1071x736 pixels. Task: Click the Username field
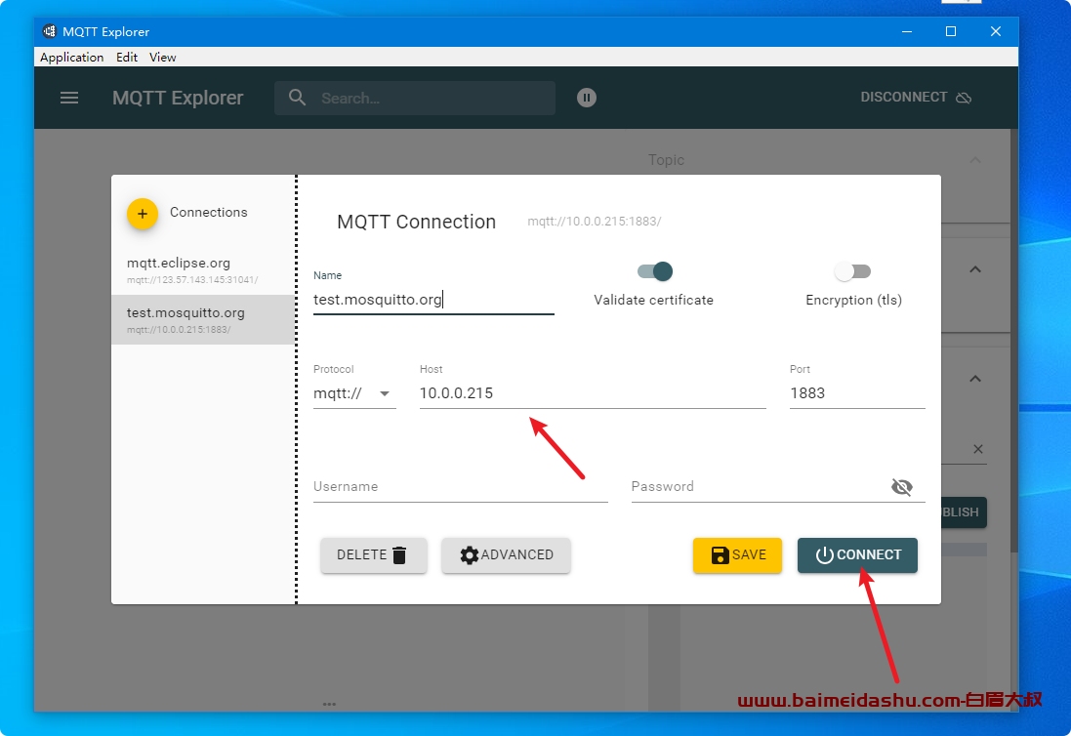(461, 487)
